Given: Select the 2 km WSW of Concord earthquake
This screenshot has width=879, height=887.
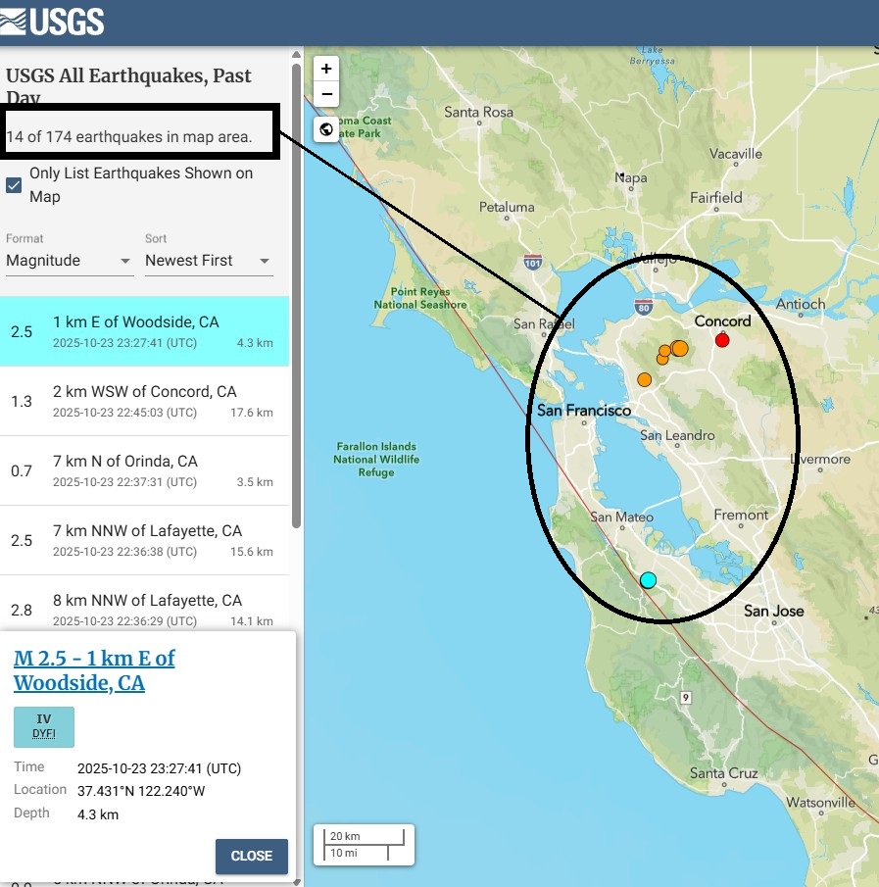Looking at the screenshot, I should point(144,401).
